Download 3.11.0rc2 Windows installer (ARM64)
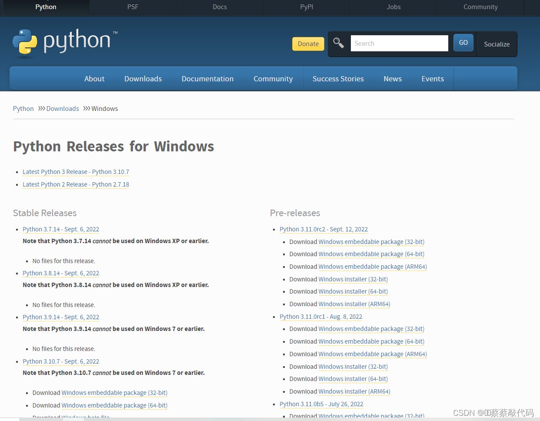The width and height of the screenshot is (540, 421). (x=354, y=304)
